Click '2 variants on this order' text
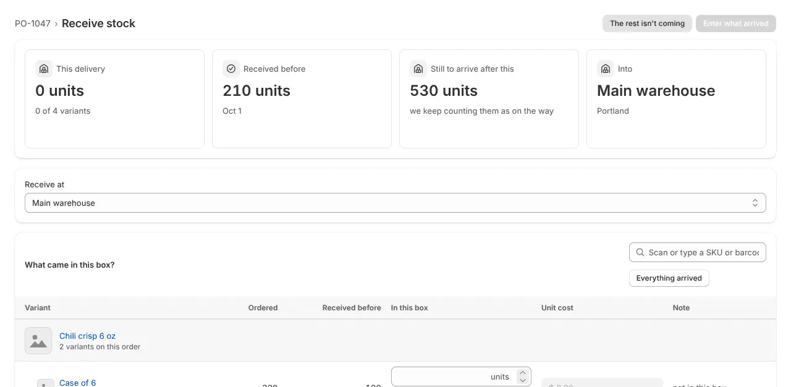The width and height of the screenshot is (791, 387). tap(100, 347)
